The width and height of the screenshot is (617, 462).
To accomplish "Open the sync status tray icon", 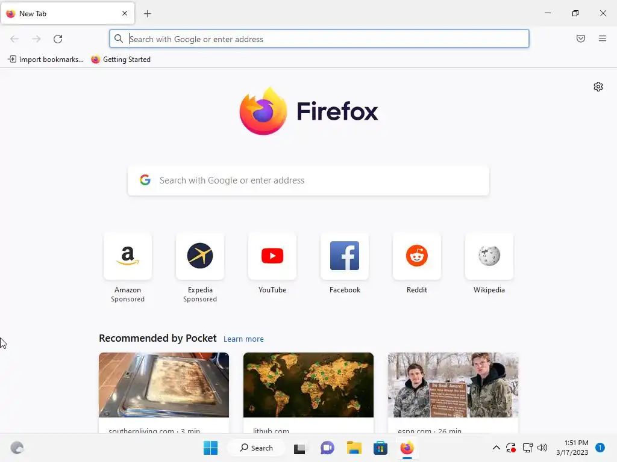I will tap(511, 448).
